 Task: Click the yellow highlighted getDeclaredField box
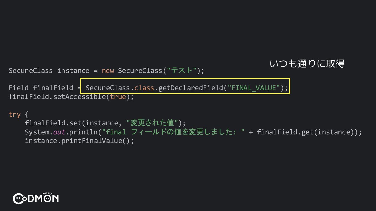185,86
